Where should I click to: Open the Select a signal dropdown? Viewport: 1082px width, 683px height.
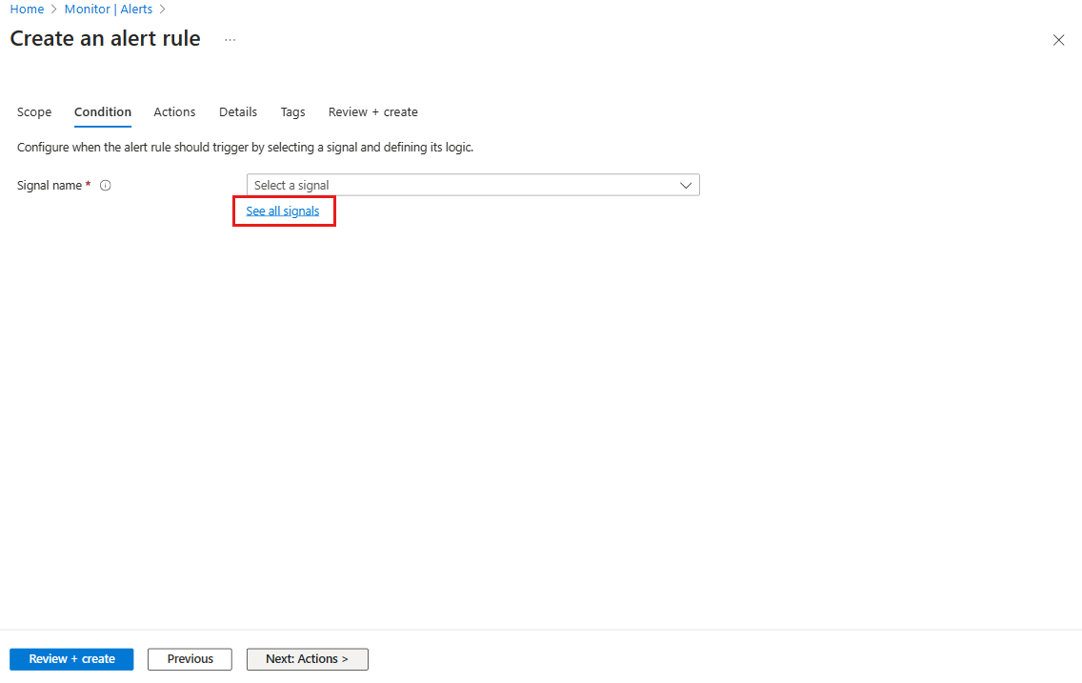473,185
